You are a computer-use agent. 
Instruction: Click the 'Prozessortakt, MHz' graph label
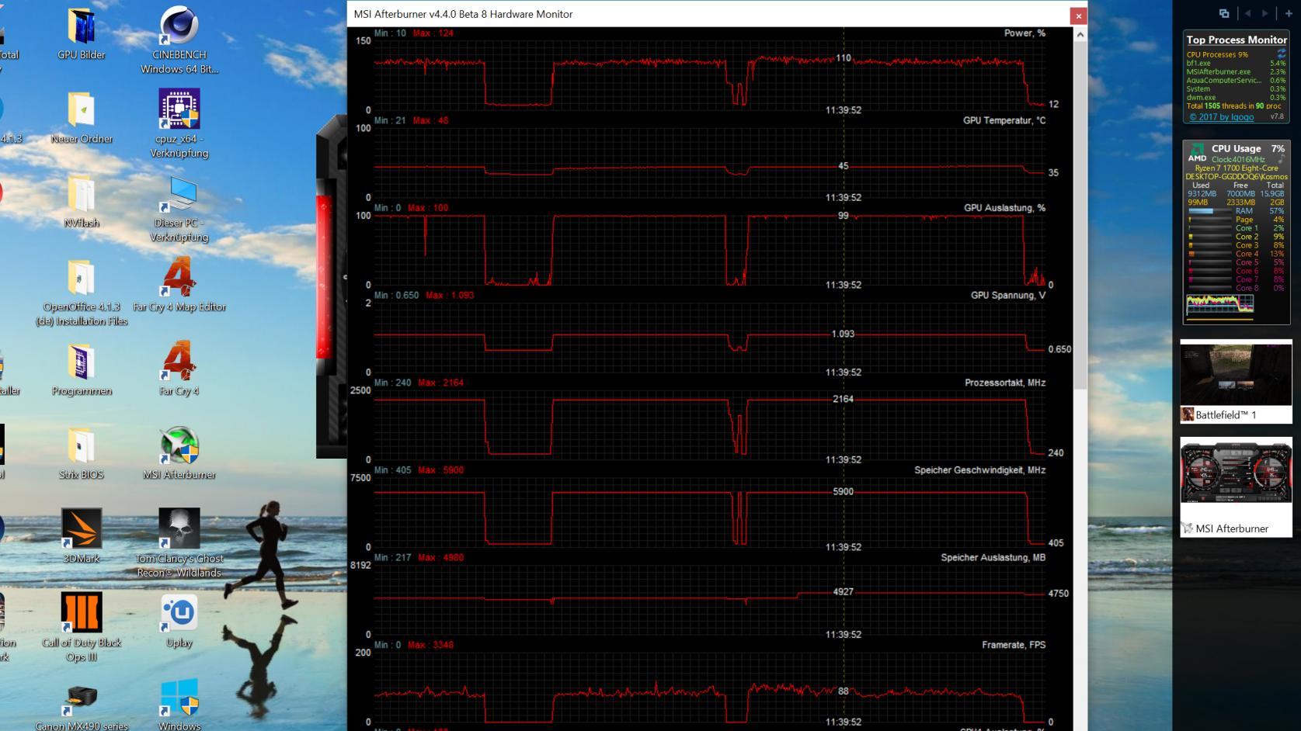coord(1005,383)
